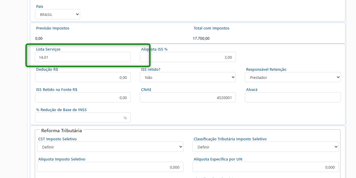Open the País dropdown showing BRASIL
This screenshot has width=356, height=178.
click(57, 15)
